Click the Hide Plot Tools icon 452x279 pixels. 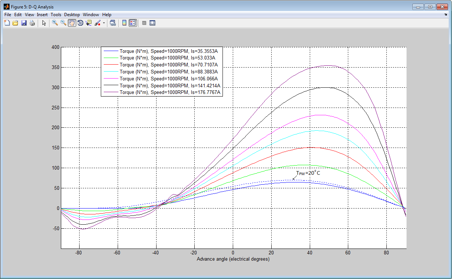(144, 23)
